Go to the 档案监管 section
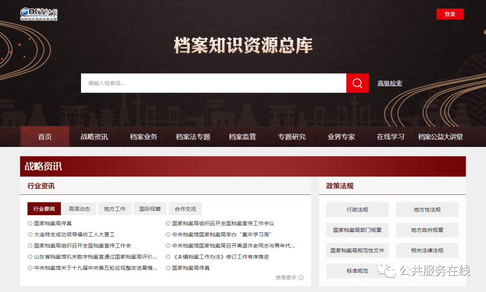The height and width of the screenshot is (292, 486). [x=243, y=137]
